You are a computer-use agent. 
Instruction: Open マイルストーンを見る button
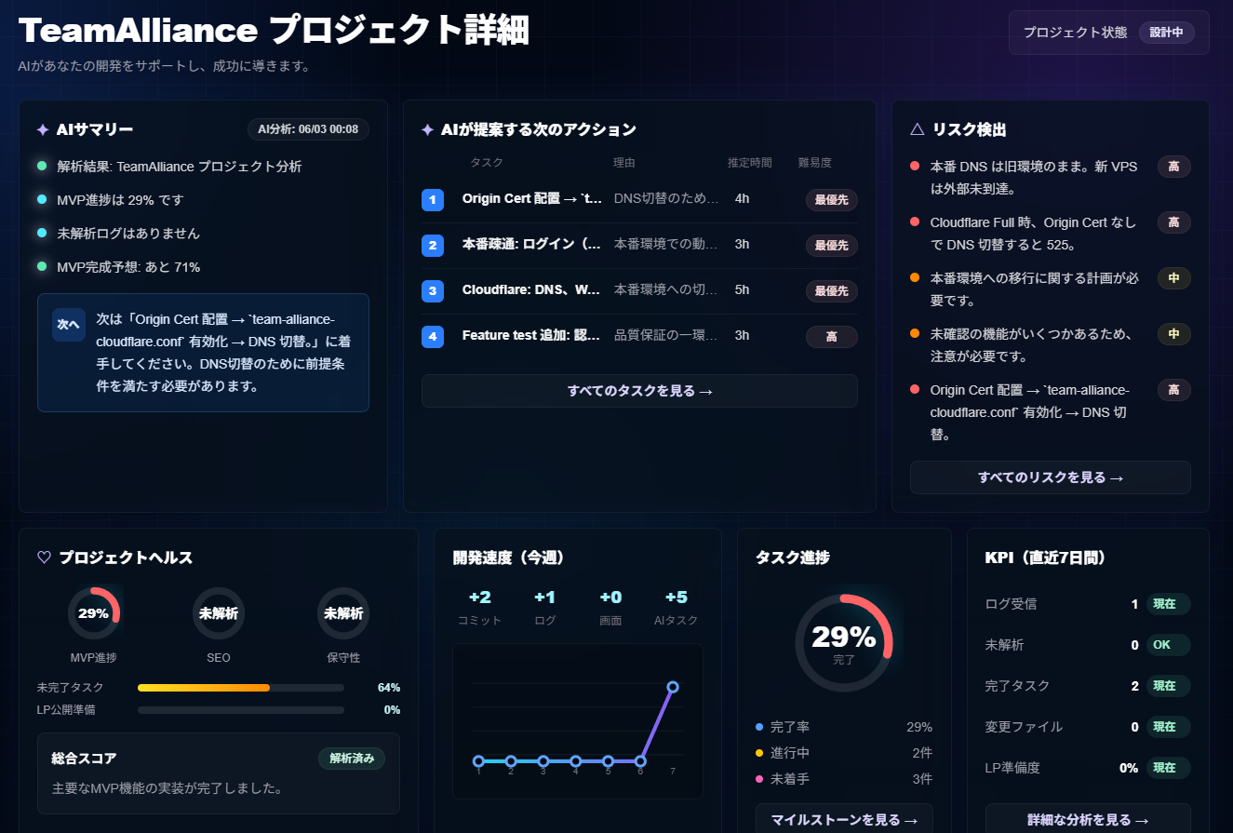point(844,820)
